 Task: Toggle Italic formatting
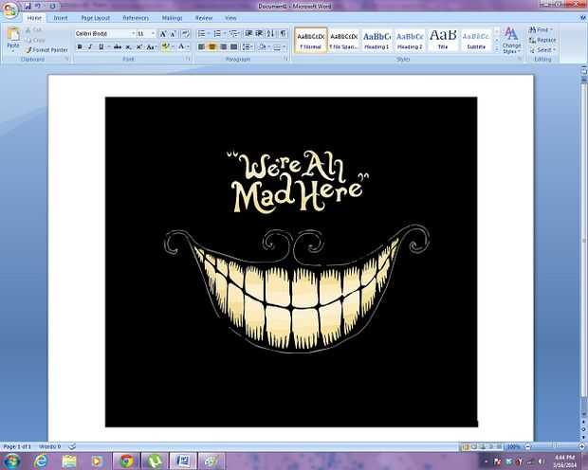[90, 46]
